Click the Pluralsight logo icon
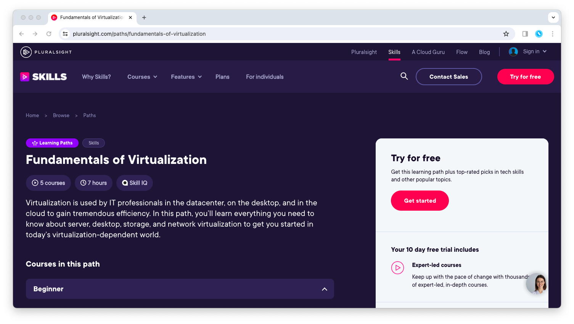Image resolution: width=574 pixels, height=324 pixels. (x=26, y=52)
